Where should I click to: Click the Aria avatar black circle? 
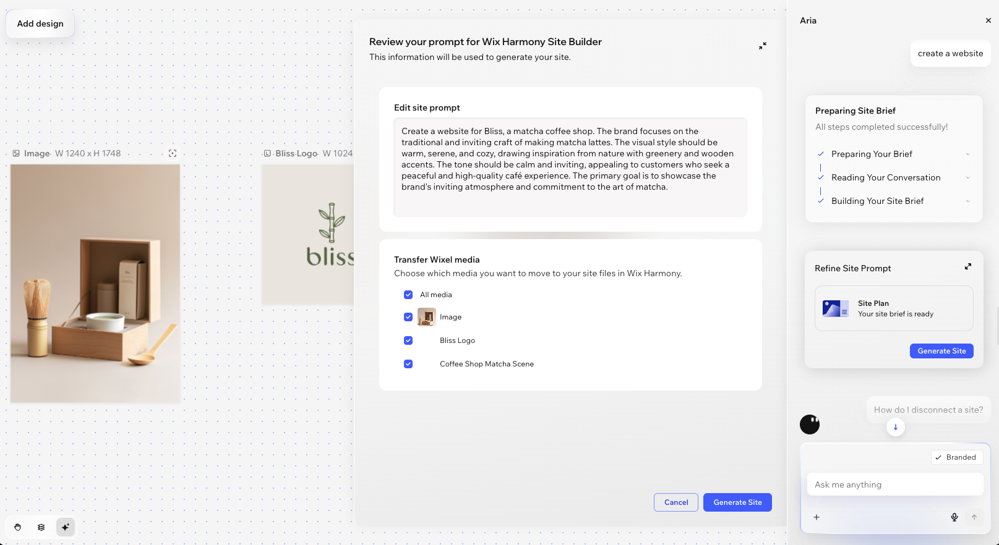(810, 425)
